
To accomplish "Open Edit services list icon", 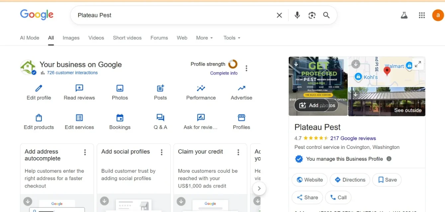I will pyautogui.click(x=79, y=118).
